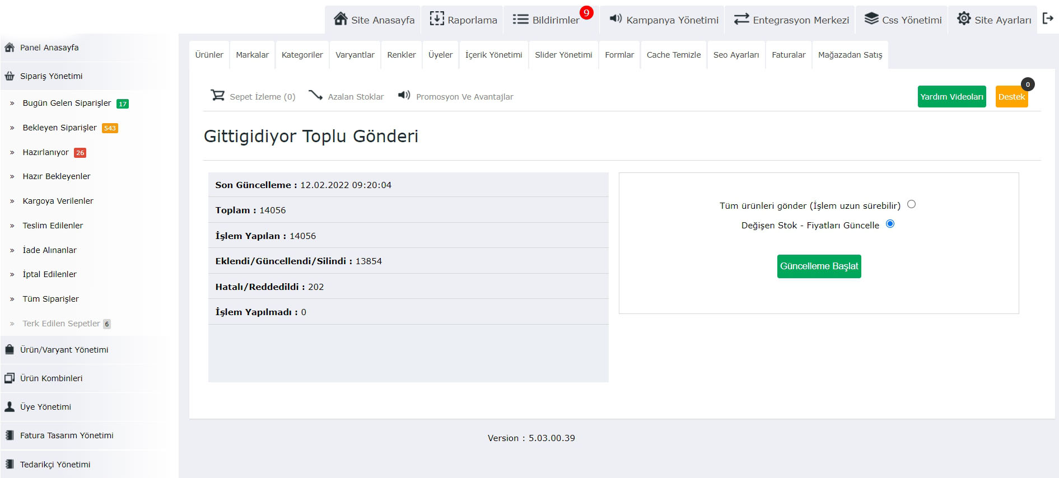Click the Tedarikçi Yönetimi notebook icon
This screenshot has height=478, width=1059.
(x=10, y=464)
